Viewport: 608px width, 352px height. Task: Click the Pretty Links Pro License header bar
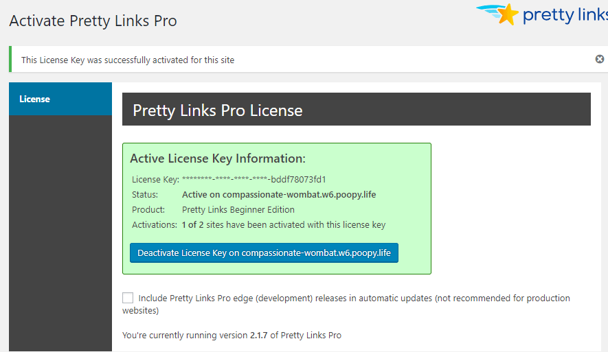click(356, 110)
